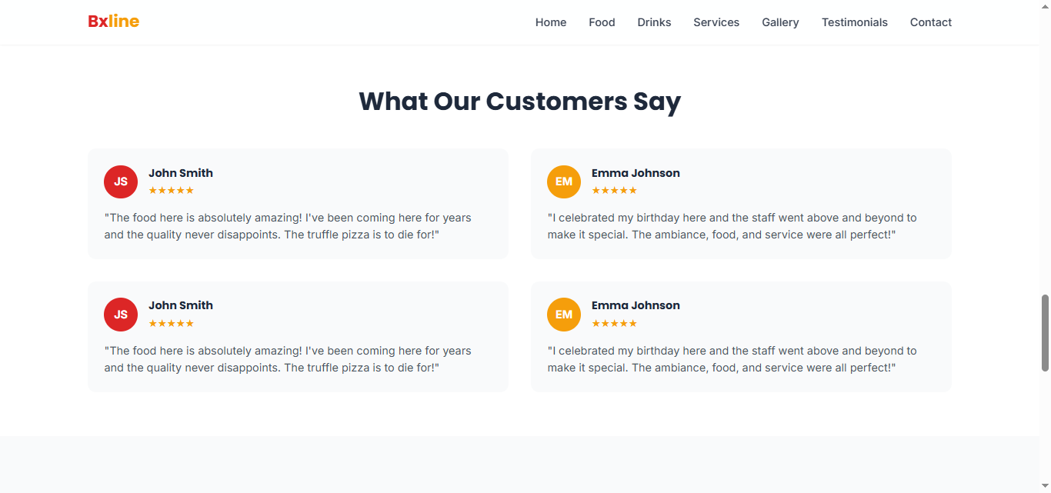Click the EM avatar in the upper testimonial row
The image size is (1051, 493).
tap(564, 182)
